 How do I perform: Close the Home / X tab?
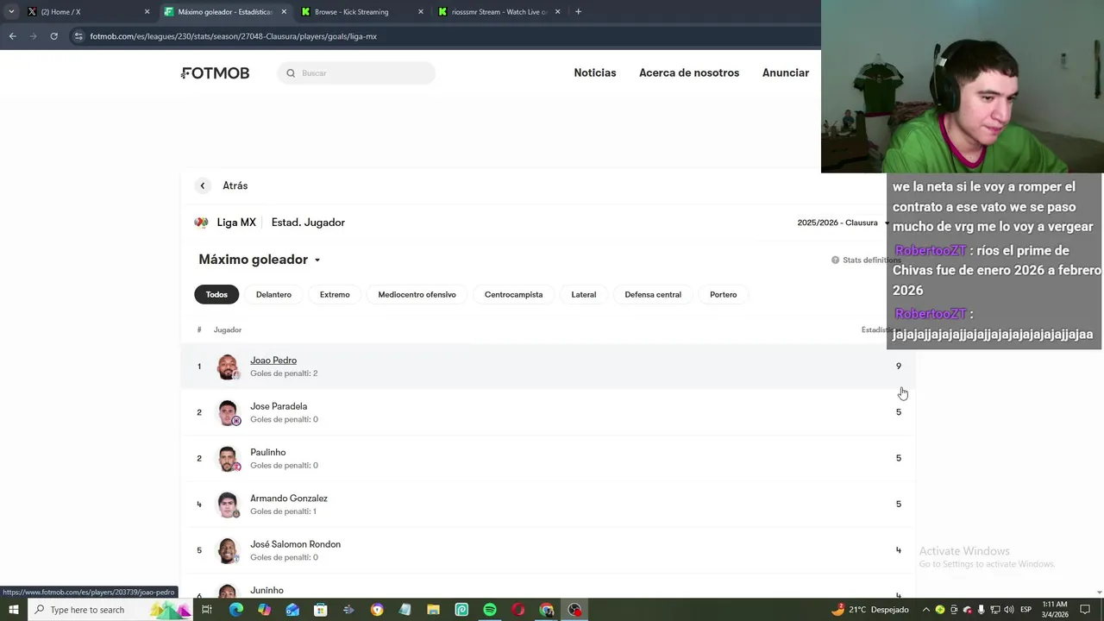147,12
